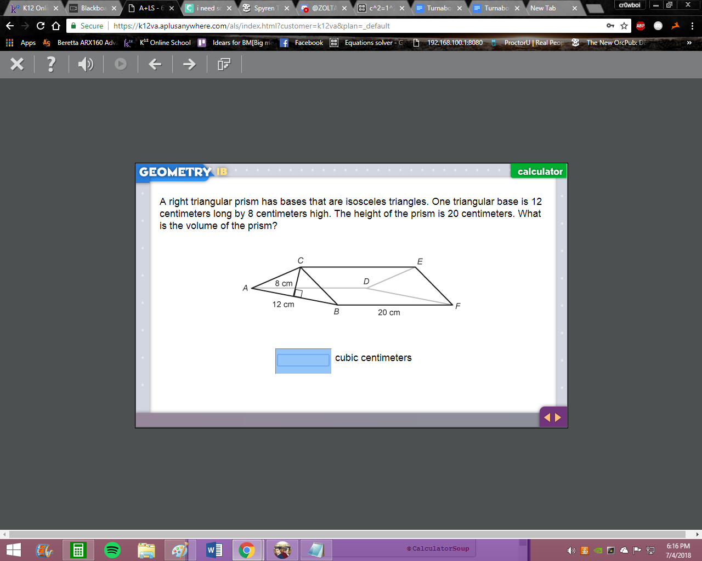Screen dimensions: 702x561
Task: Open the green calculator button
Action: point(540,171)
